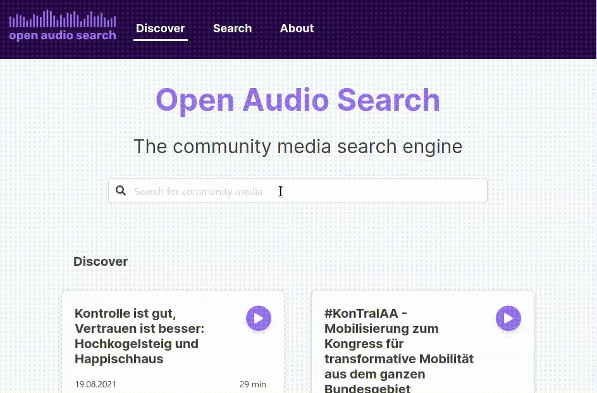Click the 19.08.2021 date label
Viewport: 597px width, 393px height.
(x=95, y=384)
